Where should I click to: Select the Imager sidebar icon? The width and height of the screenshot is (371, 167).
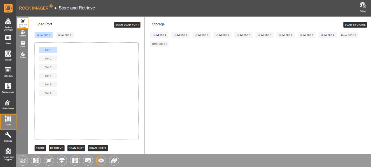point(8,55)
